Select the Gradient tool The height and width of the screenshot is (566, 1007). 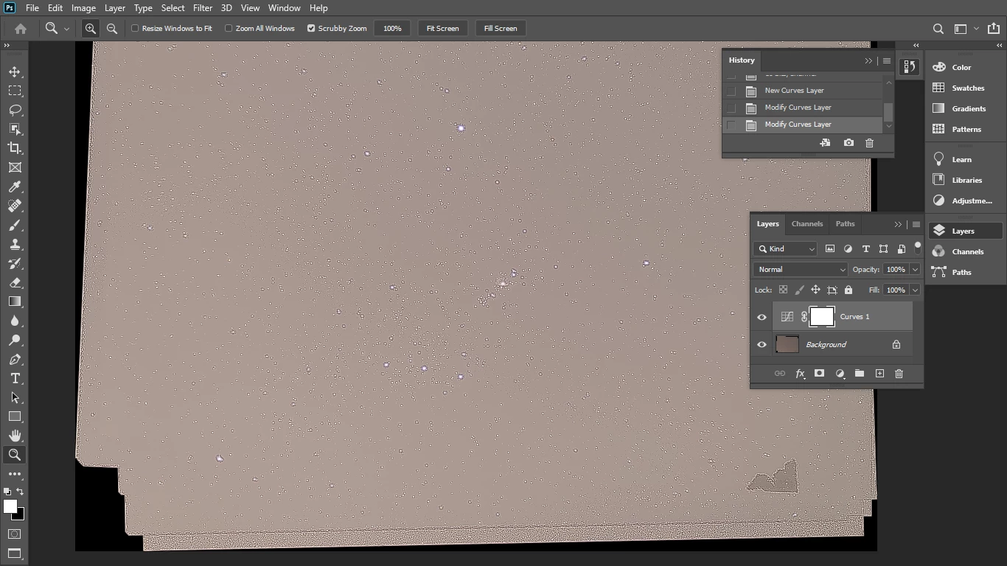click(x=15, y=301)
